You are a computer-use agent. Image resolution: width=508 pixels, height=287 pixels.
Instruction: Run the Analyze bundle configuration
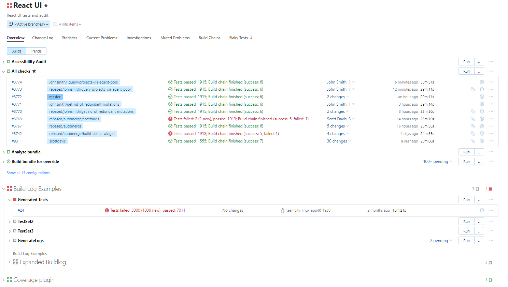click(466, 152)
